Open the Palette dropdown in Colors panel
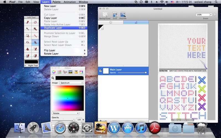Viewport: 221px width, 138px height. click(65, 113)
